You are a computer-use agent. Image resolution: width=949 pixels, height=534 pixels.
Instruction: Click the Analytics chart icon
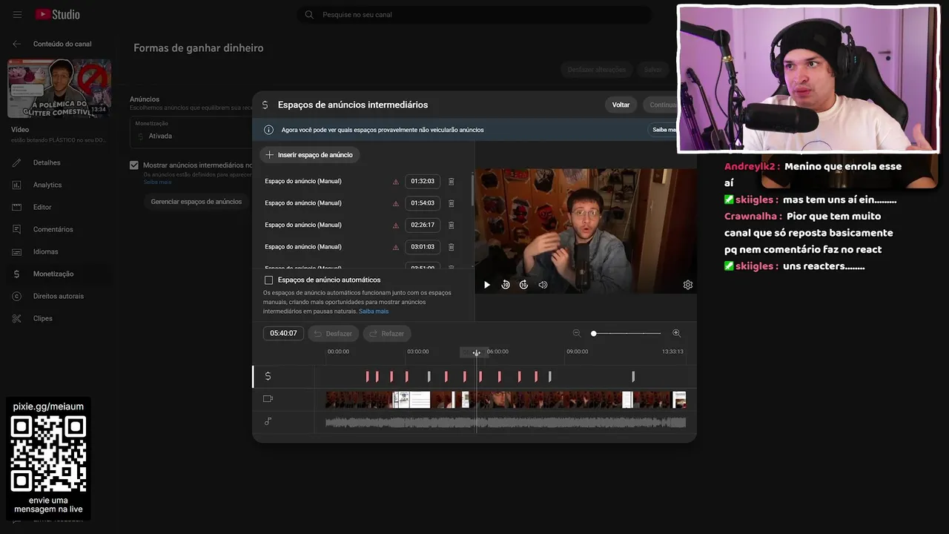(16, 185)
